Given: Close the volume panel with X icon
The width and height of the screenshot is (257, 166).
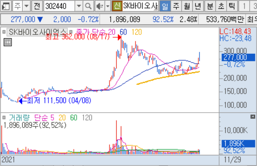Looking at the screenshot, I should click(253, 116).
